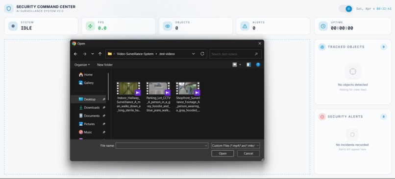This screenshot has width=395, height=179.
Task: Toggle the preview pane icon
Action: click(x=248, y=65)
